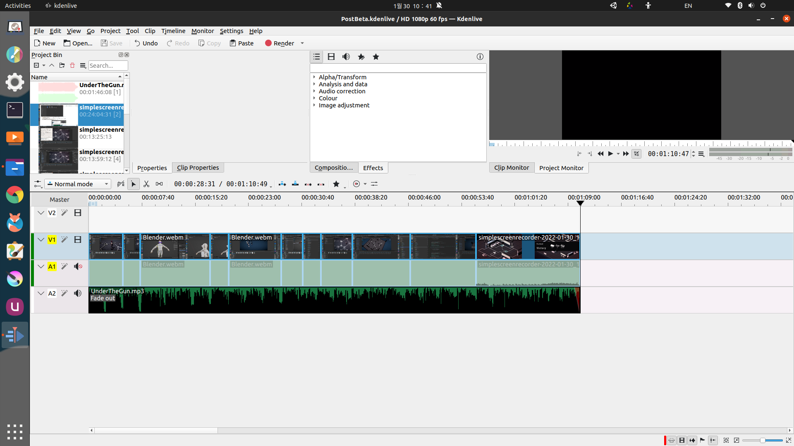This screenshot has height=446, width=794.
Task: Click extract timeline zone icon
Action: tap(308, 184)
